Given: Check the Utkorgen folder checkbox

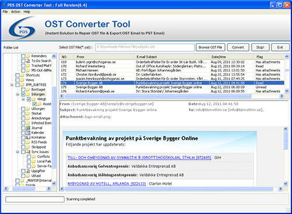Looking at the screenshot, I should pos(23,108).
